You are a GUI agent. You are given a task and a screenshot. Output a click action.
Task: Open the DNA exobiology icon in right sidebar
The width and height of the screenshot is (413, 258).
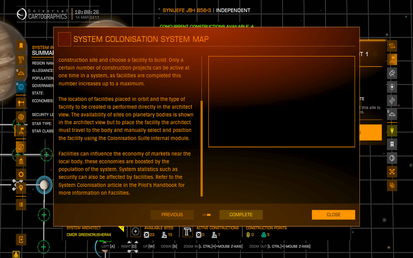[392, 100]
